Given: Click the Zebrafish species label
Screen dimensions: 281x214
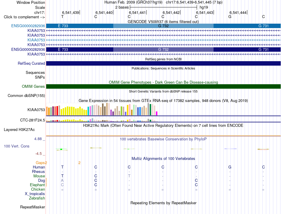Looking at the screenshot, I should [x=37, y=198].
